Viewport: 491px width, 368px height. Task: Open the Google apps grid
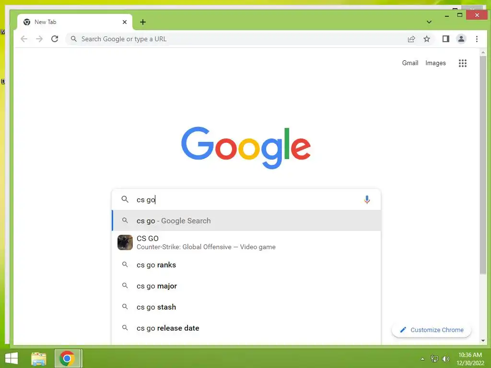pos(463,63)
